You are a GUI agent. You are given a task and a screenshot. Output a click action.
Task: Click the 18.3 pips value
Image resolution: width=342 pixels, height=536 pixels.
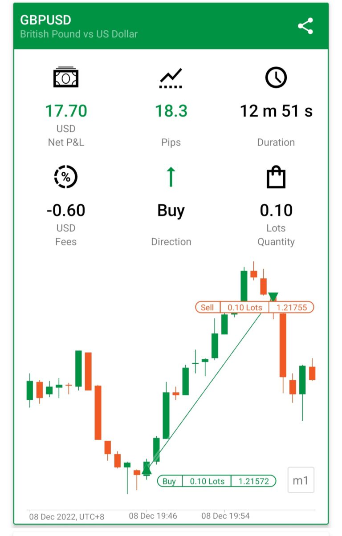click(171, 111)
